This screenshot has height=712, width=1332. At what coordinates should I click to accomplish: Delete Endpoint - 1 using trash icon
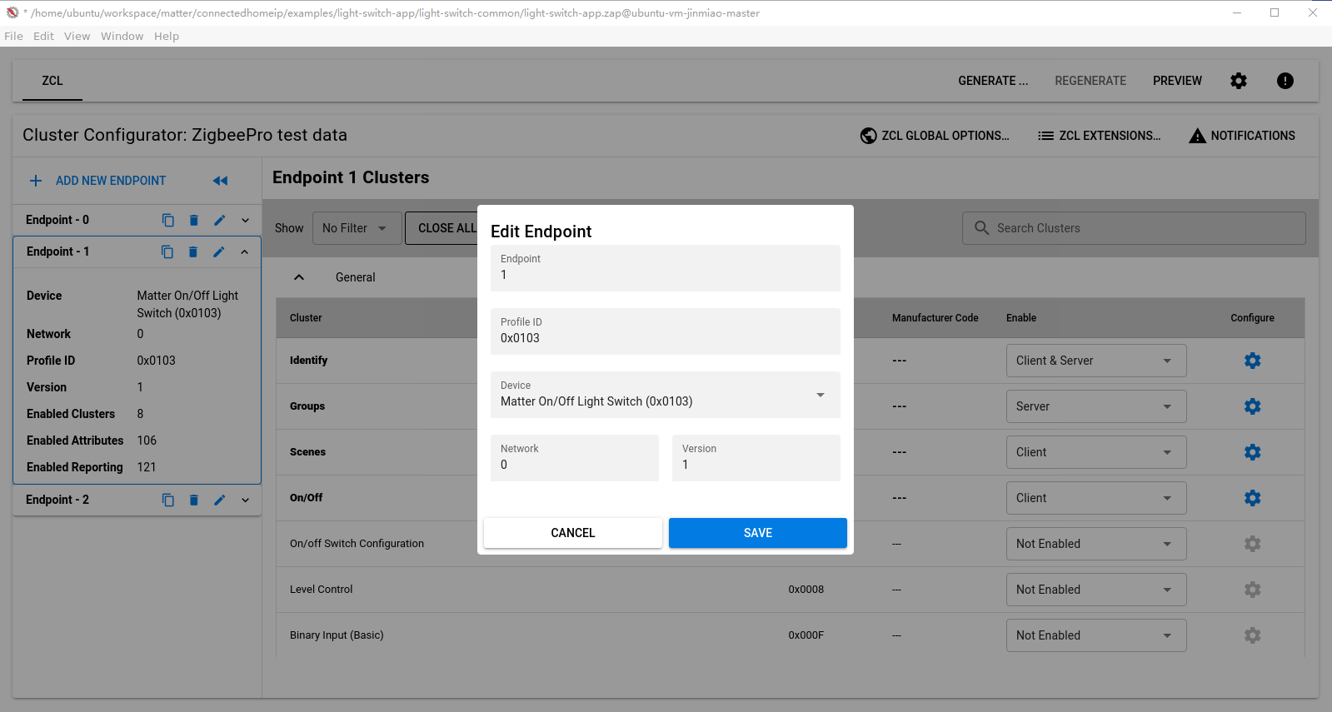[x=192, y=252]
